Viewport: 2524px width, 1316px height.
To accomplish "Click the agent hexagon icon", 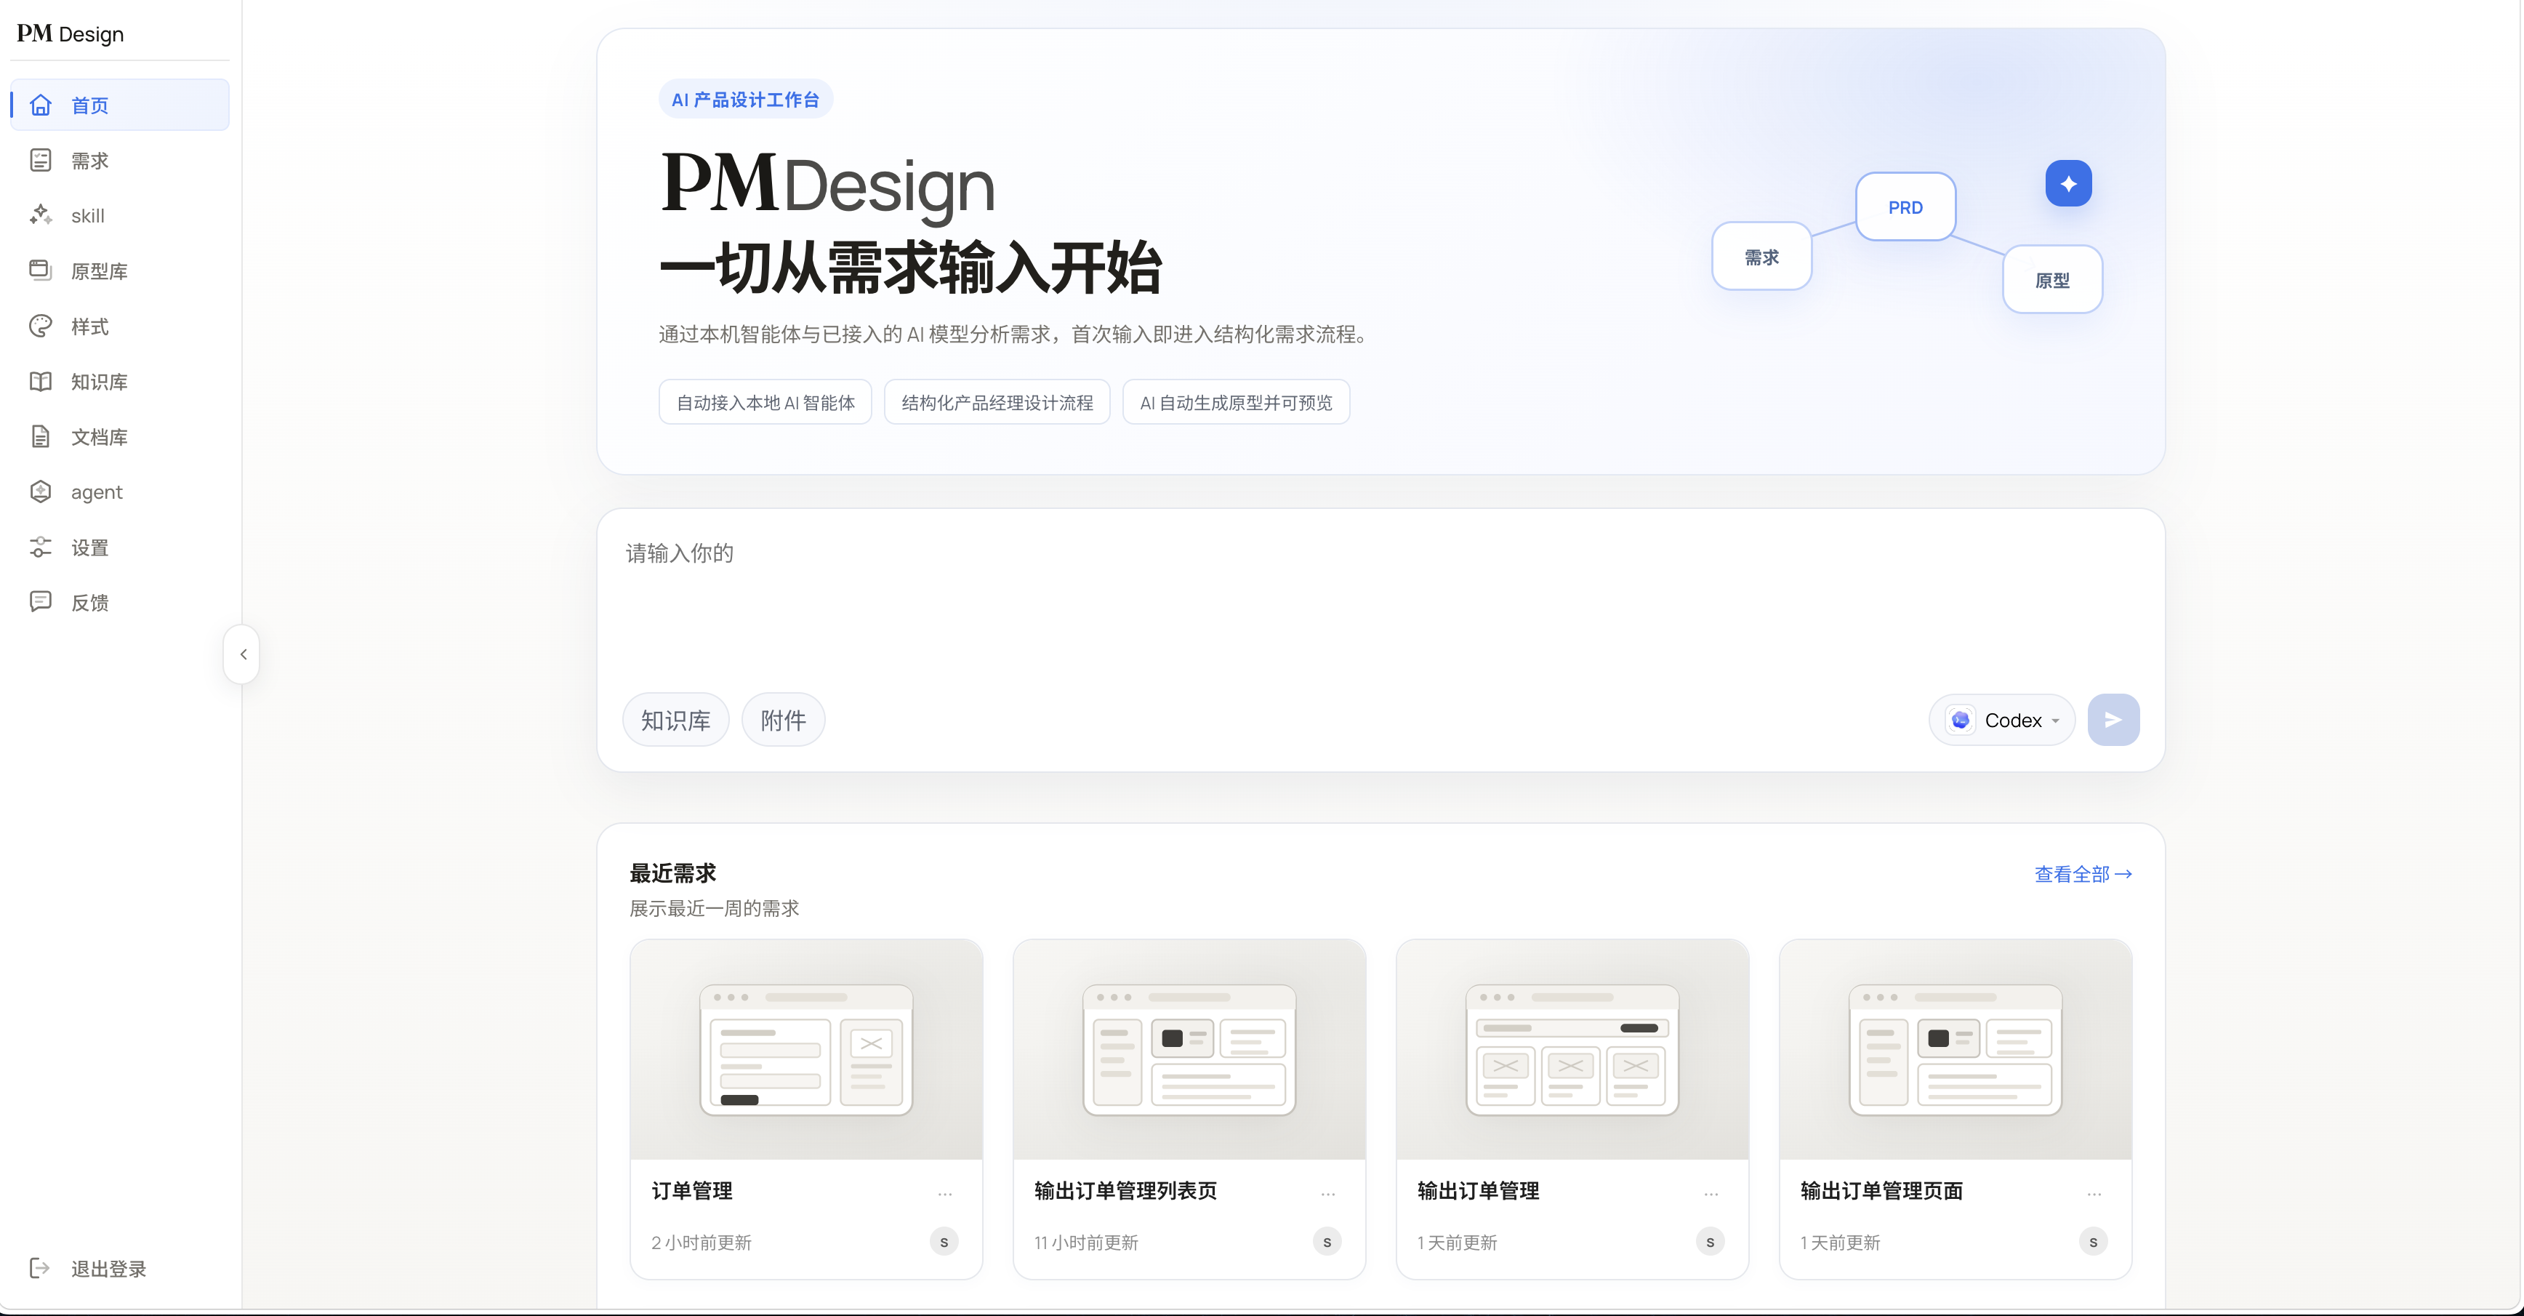I will click(40, 491).
